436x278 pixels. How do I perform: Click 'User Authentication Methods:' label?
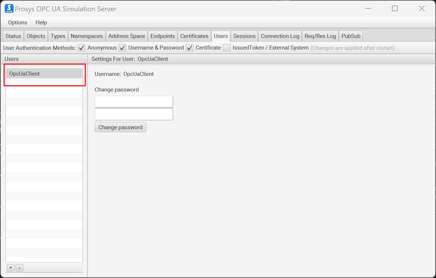pyautogui.click(x=39, y=48)
